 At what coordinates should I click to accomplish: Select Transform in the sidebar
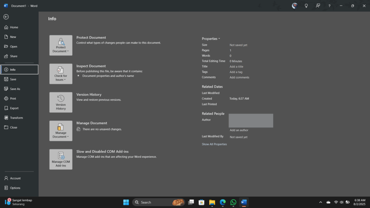(x=19, y=118)
